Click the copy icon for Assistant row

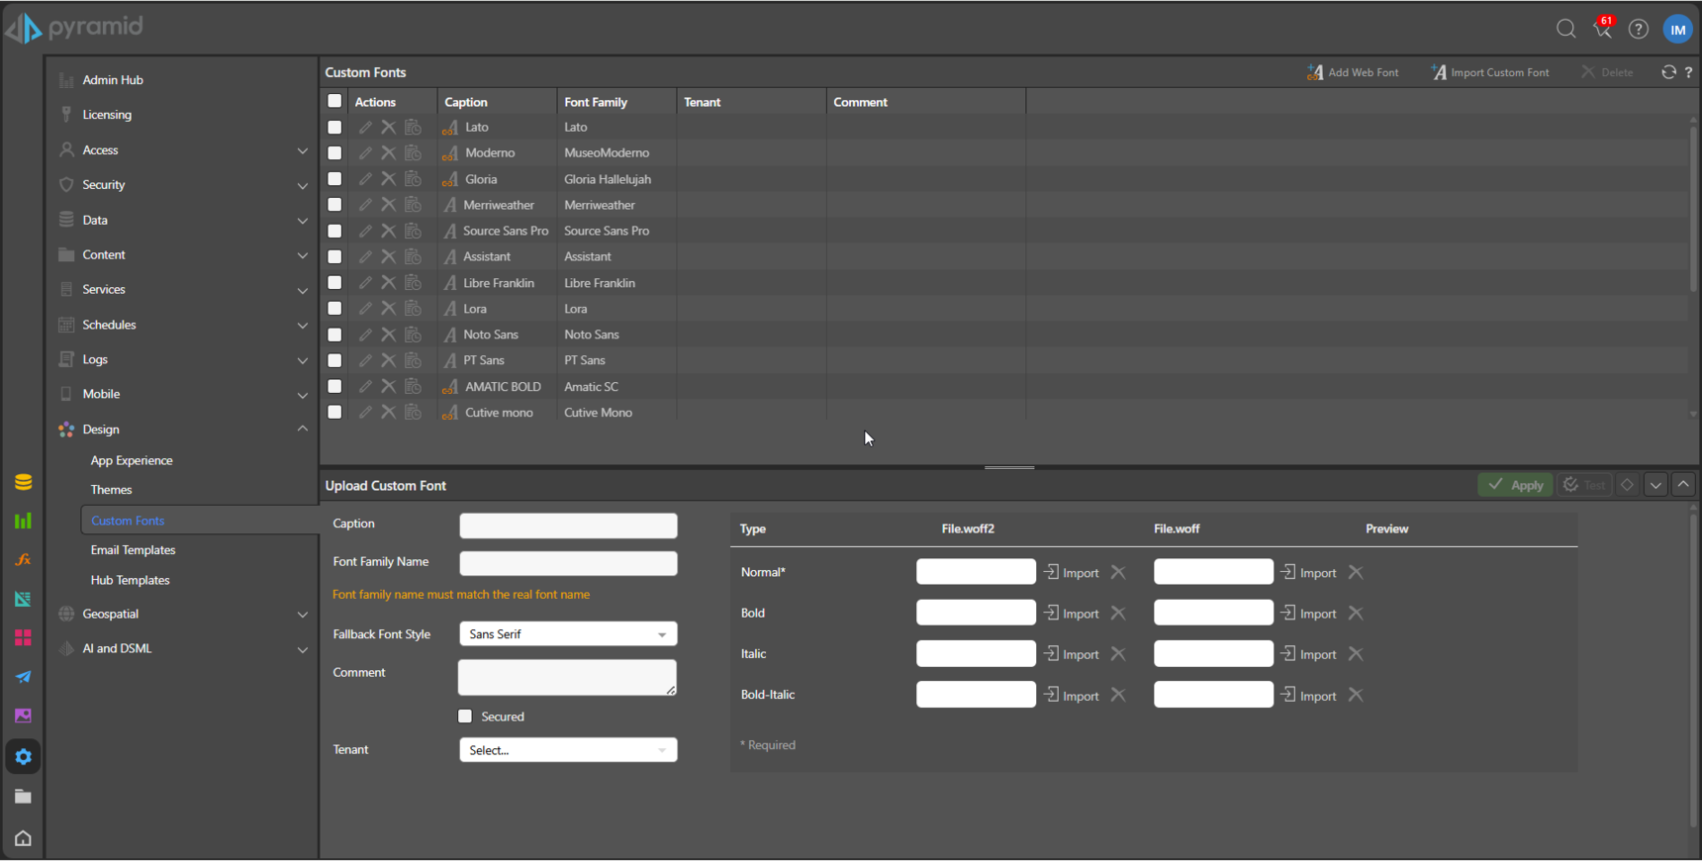pos(413,256)
